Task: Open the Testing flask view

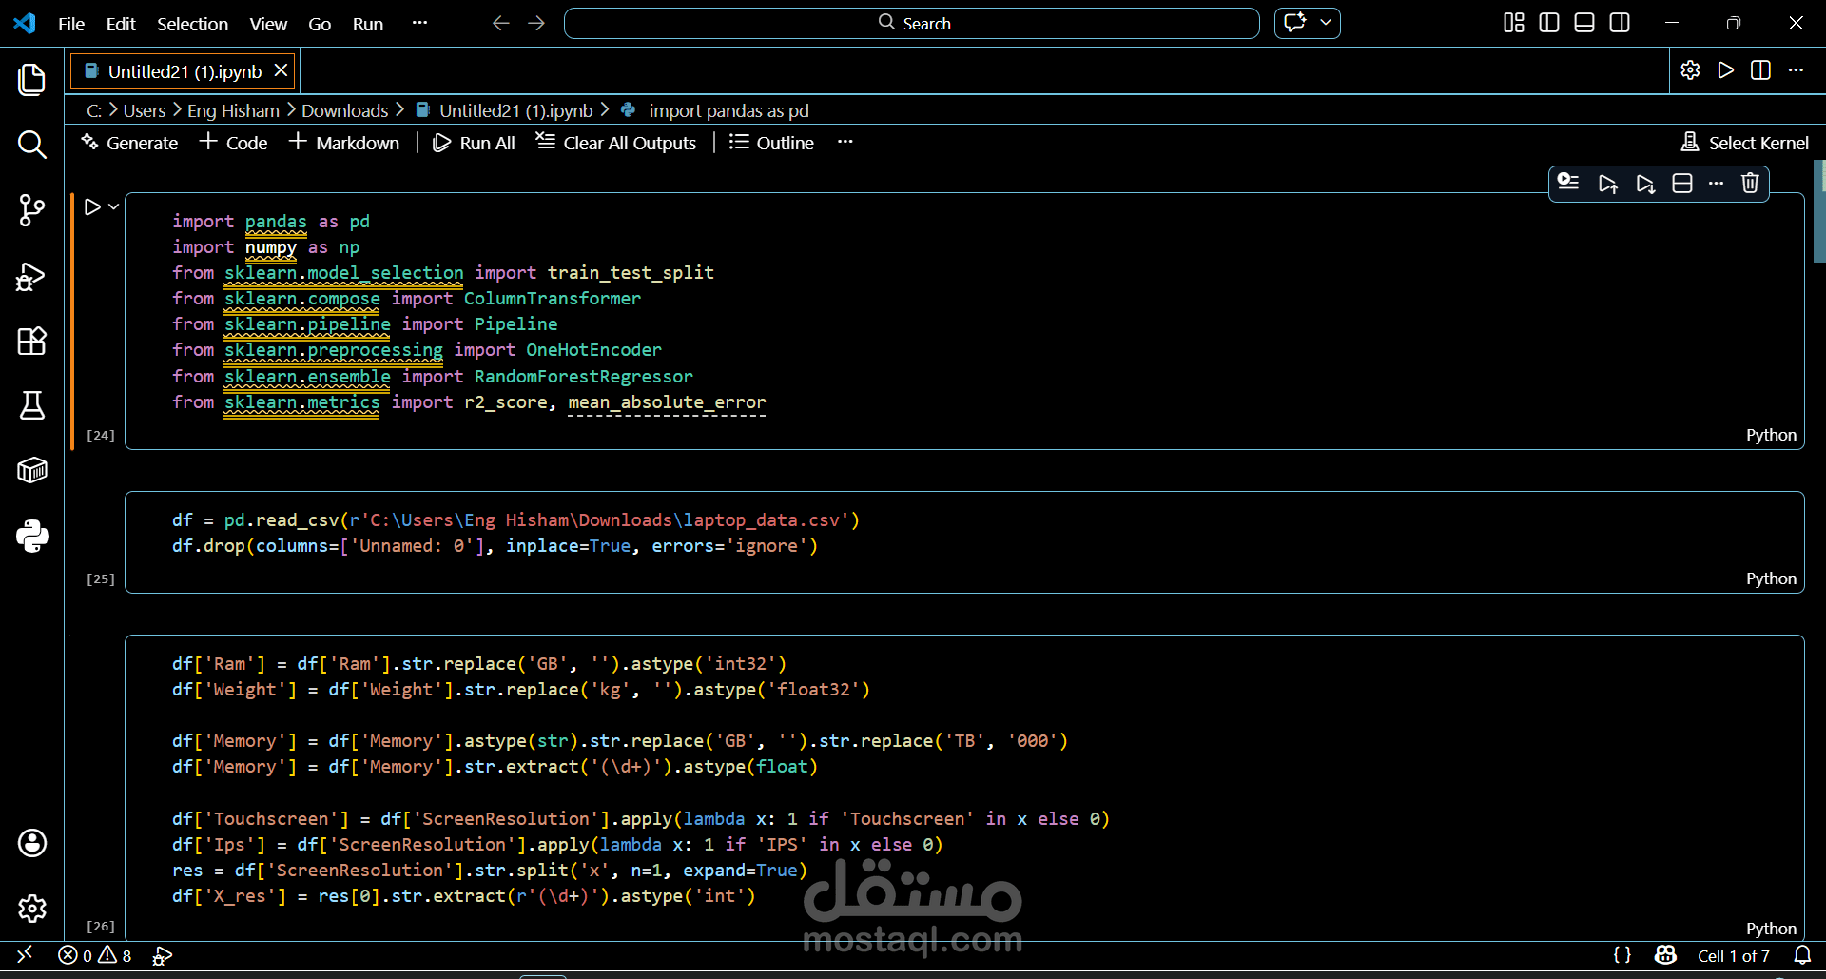Action: click(x=31, y=405)
